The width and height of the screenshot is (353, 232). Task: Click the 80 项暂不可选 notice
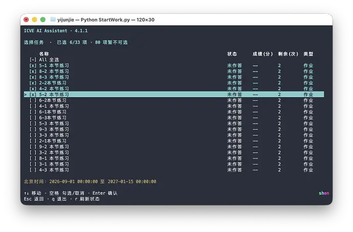[x=111, y=42]
